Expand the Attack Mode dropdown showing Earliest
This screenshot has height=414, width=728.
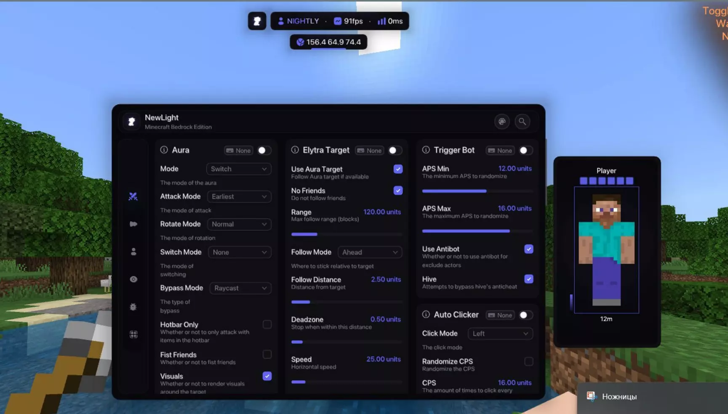(239, 196)
